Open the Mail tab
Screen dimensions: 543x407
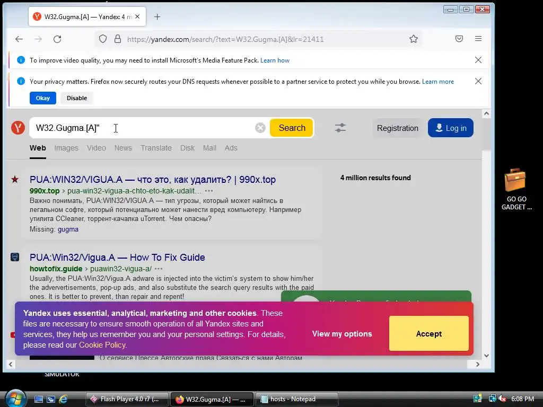[209, 148]
